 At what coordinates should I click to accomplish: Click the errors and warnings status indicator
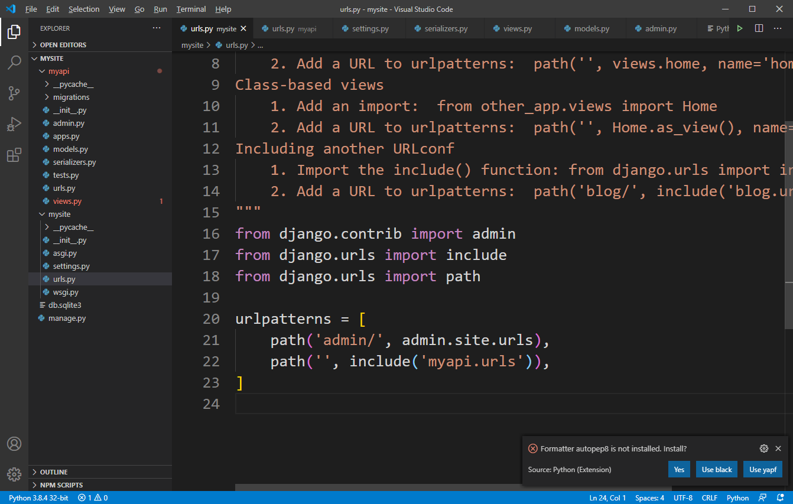(x=93, y=498)
